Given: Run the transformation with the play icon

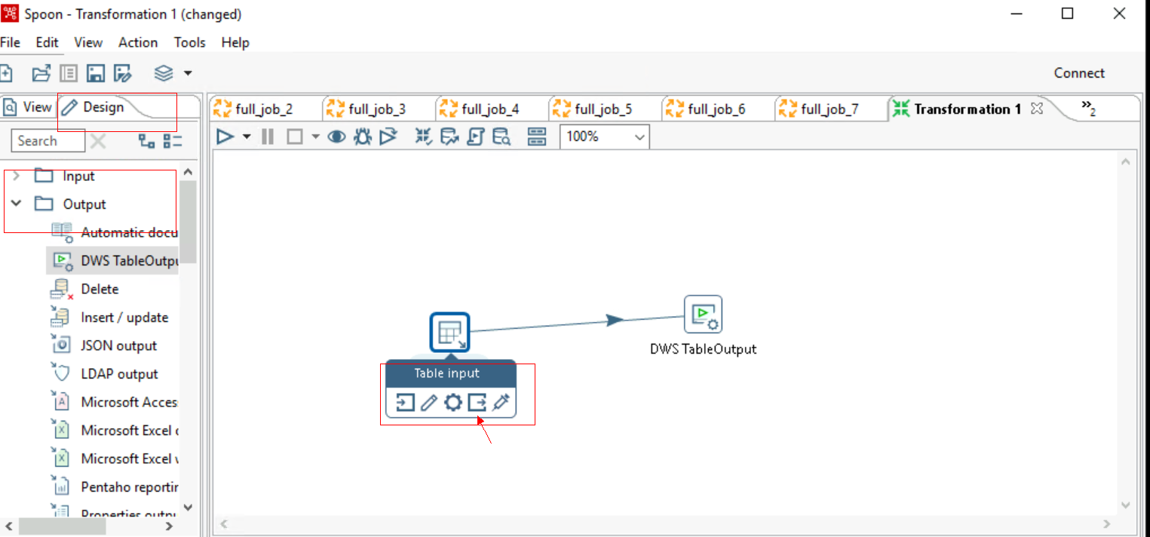Looking at the screenshot, I should tap(225, 137).
